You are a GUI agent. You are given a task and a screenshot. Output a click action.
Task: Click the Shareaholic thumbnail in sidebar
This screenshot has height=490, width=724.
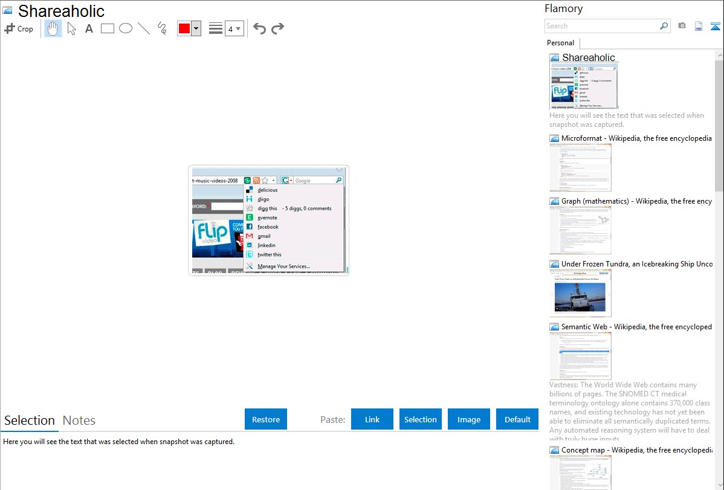584,86
